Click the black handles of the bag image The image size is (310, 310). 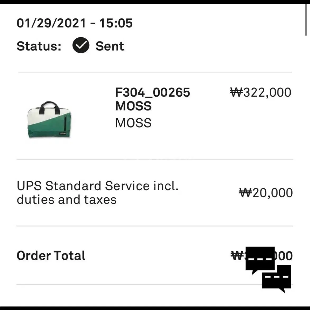point(50,107)
